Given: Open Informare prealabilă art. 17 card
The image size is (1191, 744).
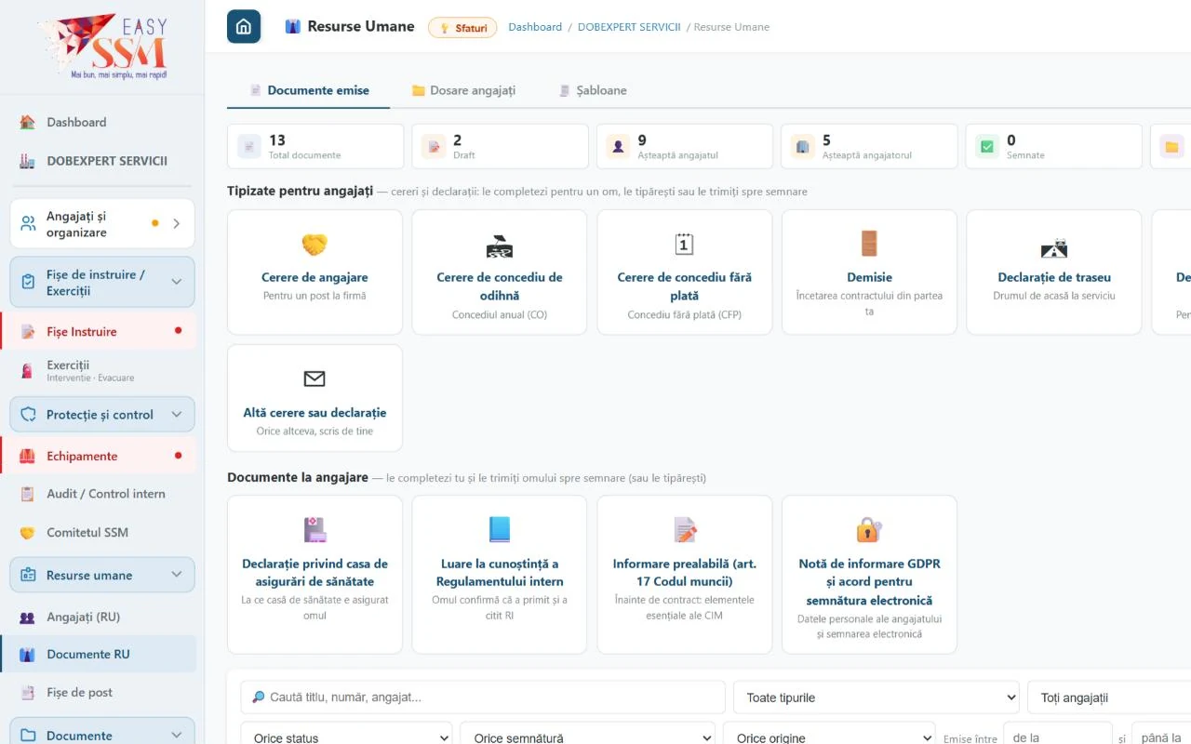Looking at the screenshot, I should (x=685, y=575).
